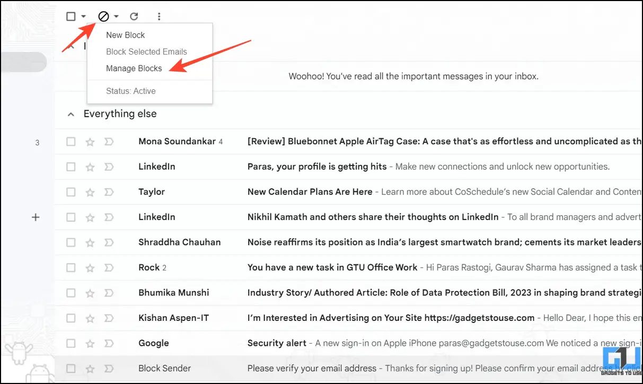The height and width of the screenshot is (384, 643).
Task: Open the Bluebonnet Apple AirTag Case review email
Action: click(x=444, y=142)
